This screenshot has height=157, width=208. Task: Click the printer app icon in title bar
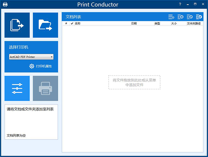pyautogui.click(x=5, y=4)
